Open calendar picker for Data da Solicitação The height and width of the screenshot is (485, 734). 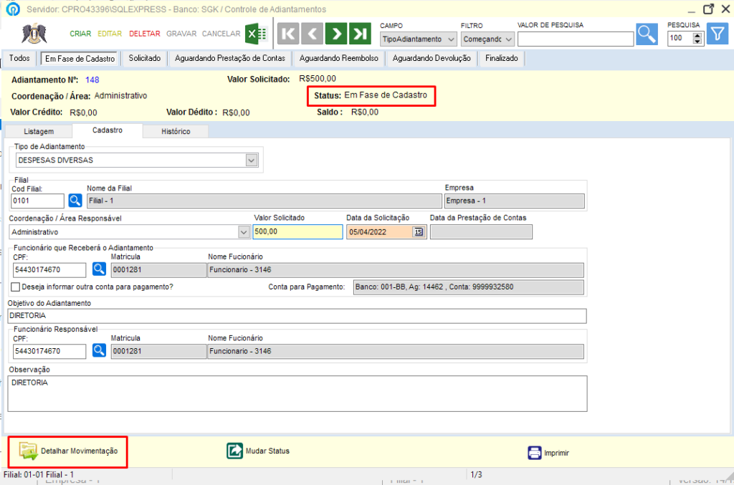[418, 232]
